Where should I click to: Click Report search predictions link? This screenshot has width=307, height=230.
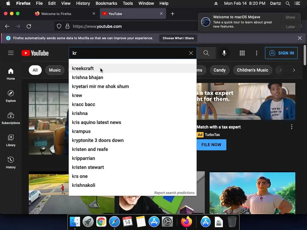click(x=174, y=193)
